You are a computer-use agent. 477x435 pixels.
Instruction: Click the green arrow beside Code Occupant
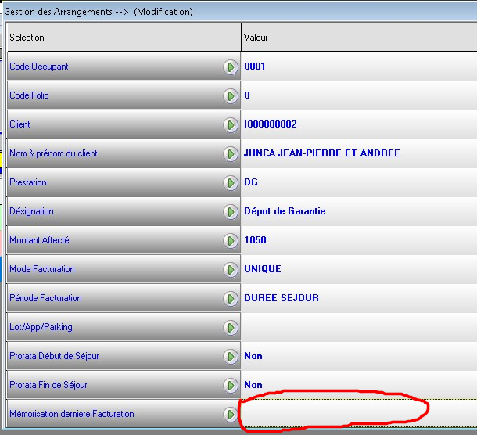231,67
